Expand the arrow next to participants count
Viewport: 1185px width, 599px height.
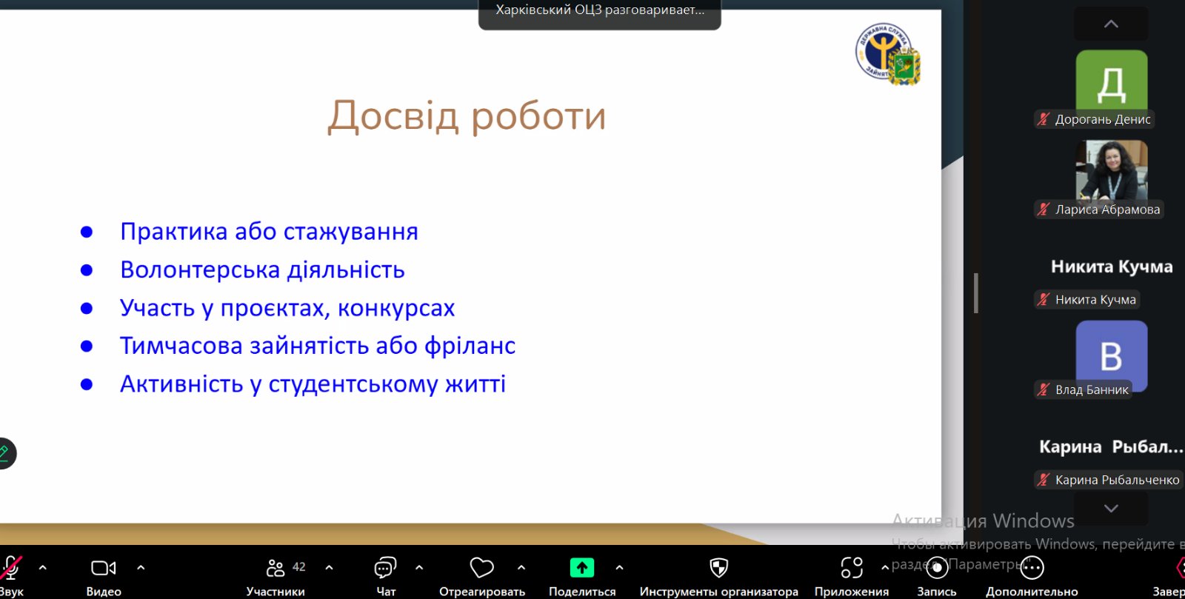[329, 568]
